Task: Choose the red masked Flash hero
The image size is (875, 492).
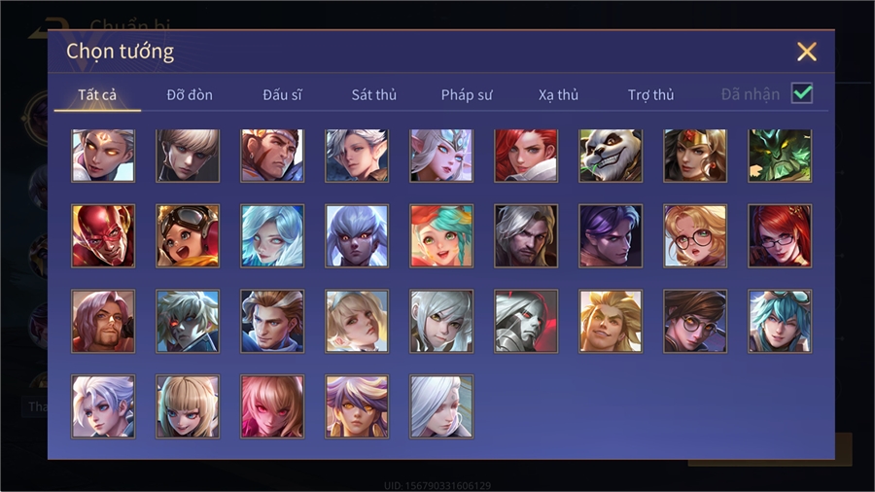Action: click(x=103, y=236)
